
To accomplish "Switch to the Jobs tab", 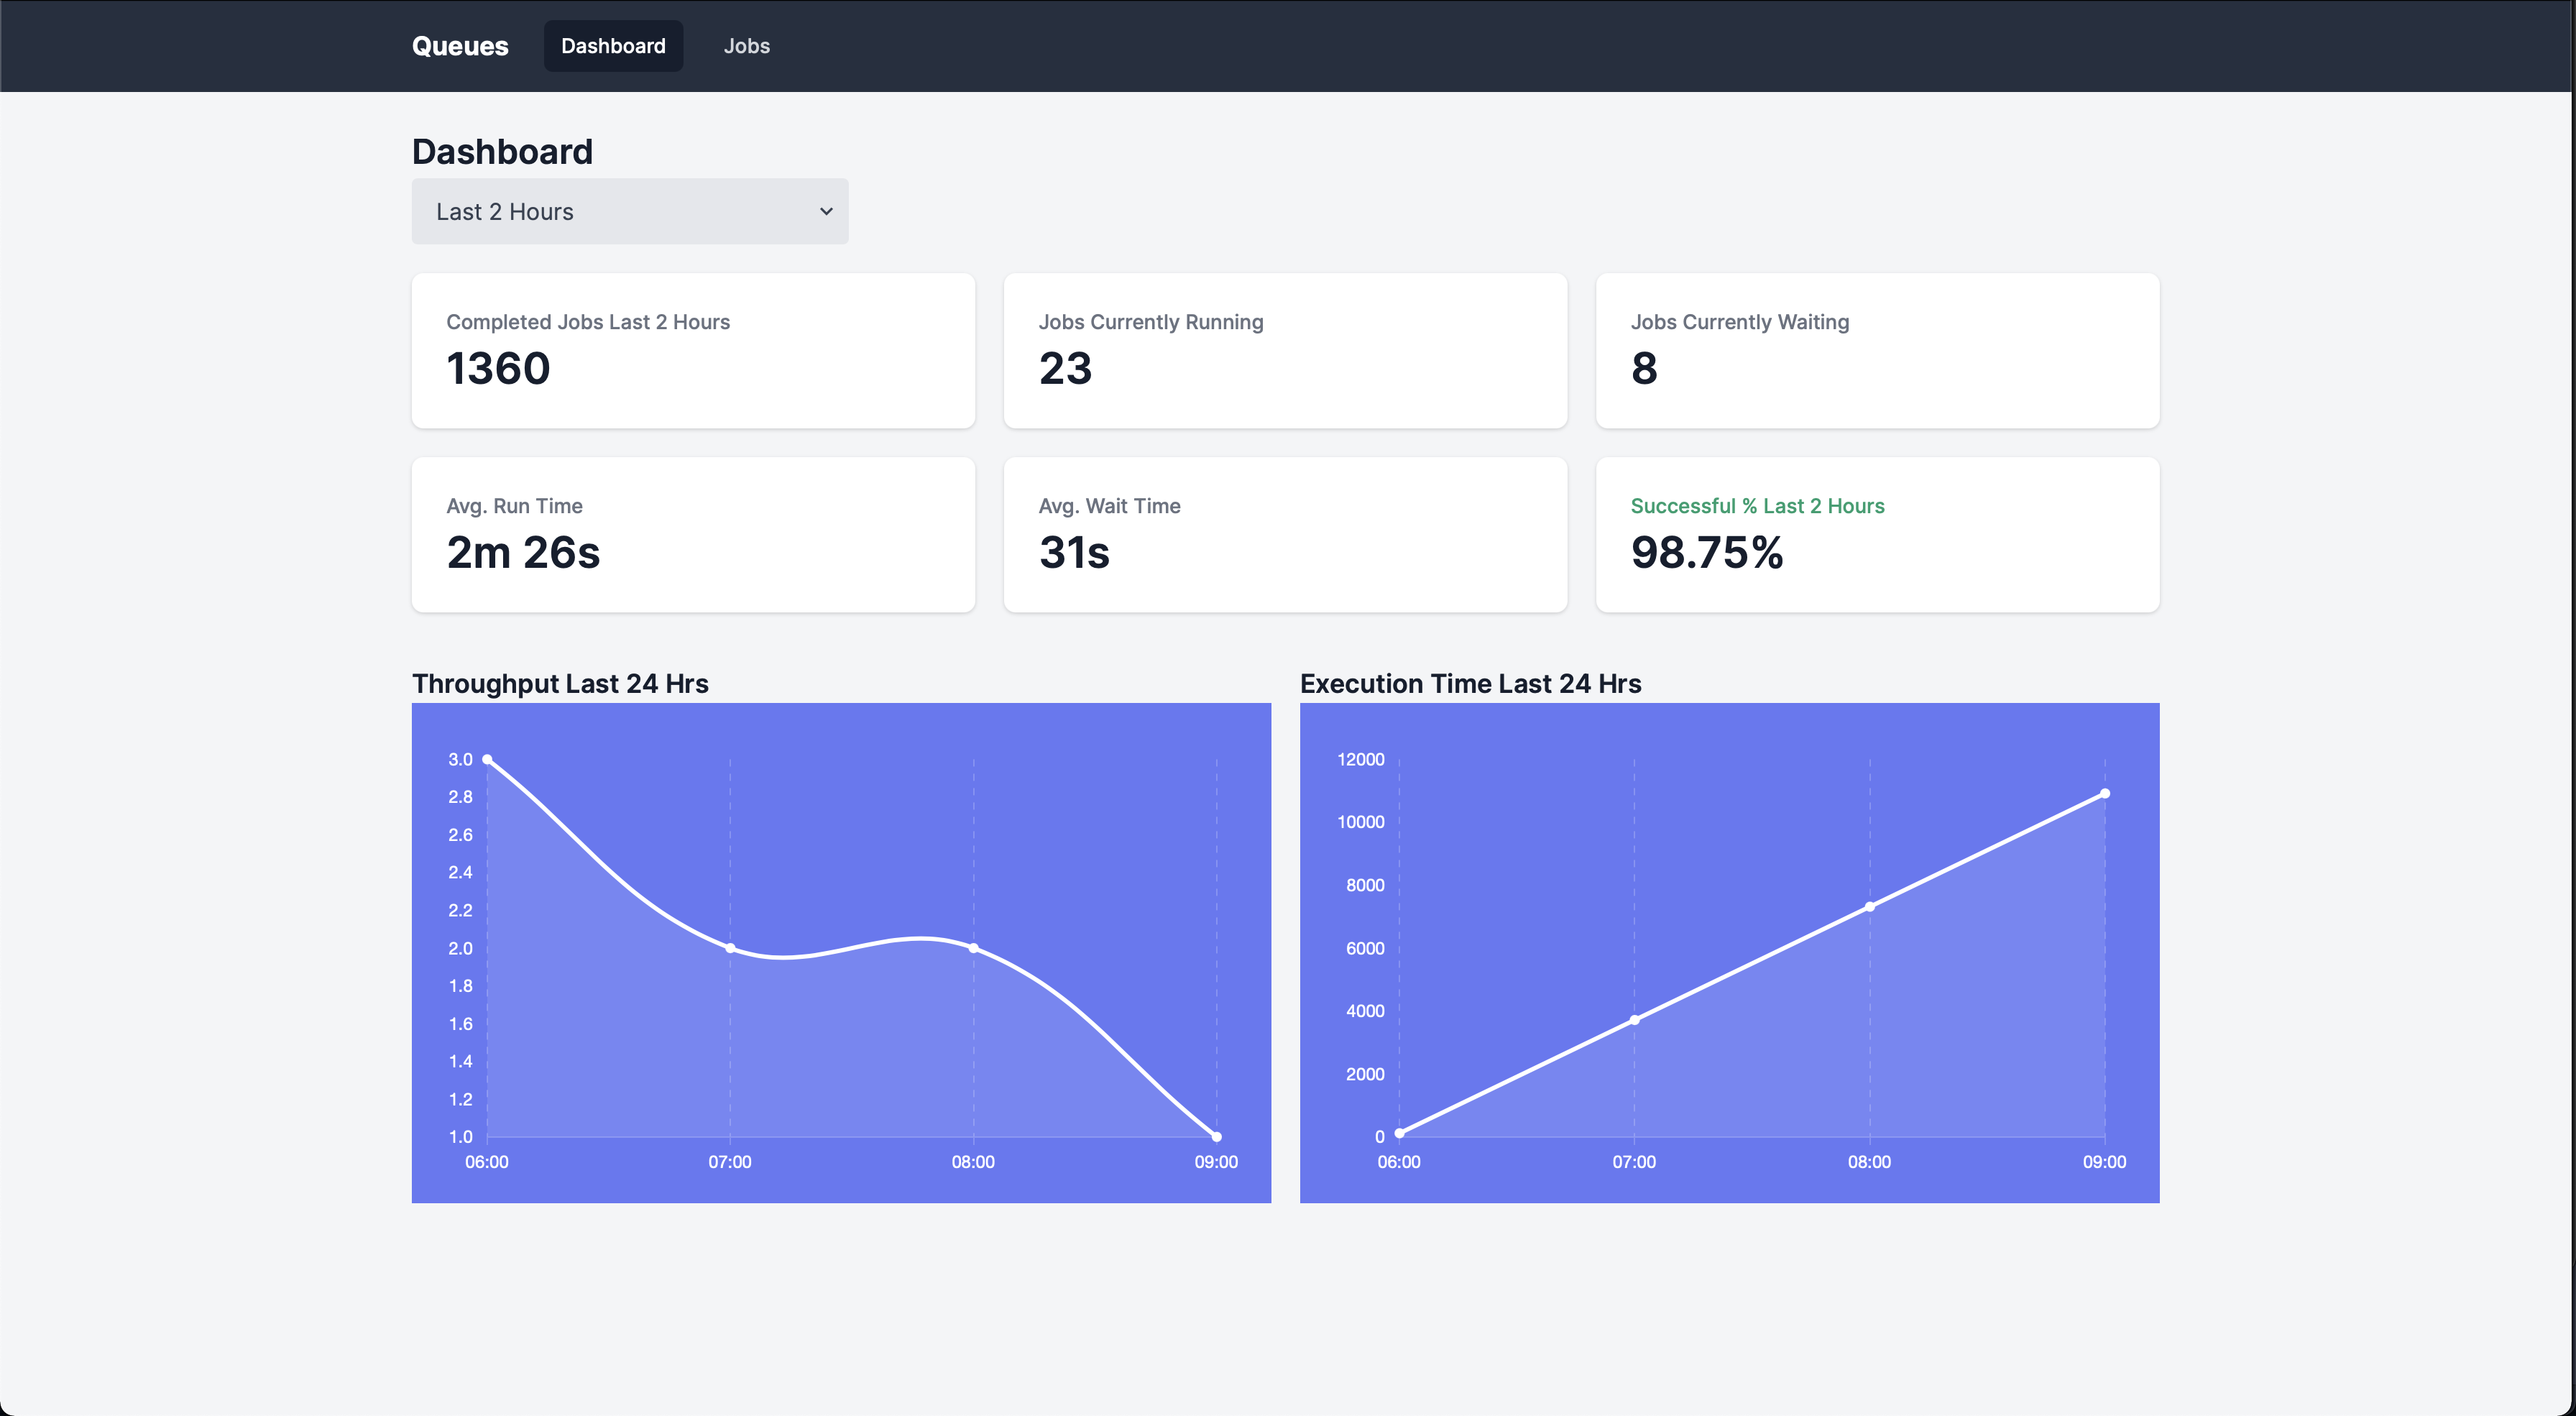I will 746,46.
